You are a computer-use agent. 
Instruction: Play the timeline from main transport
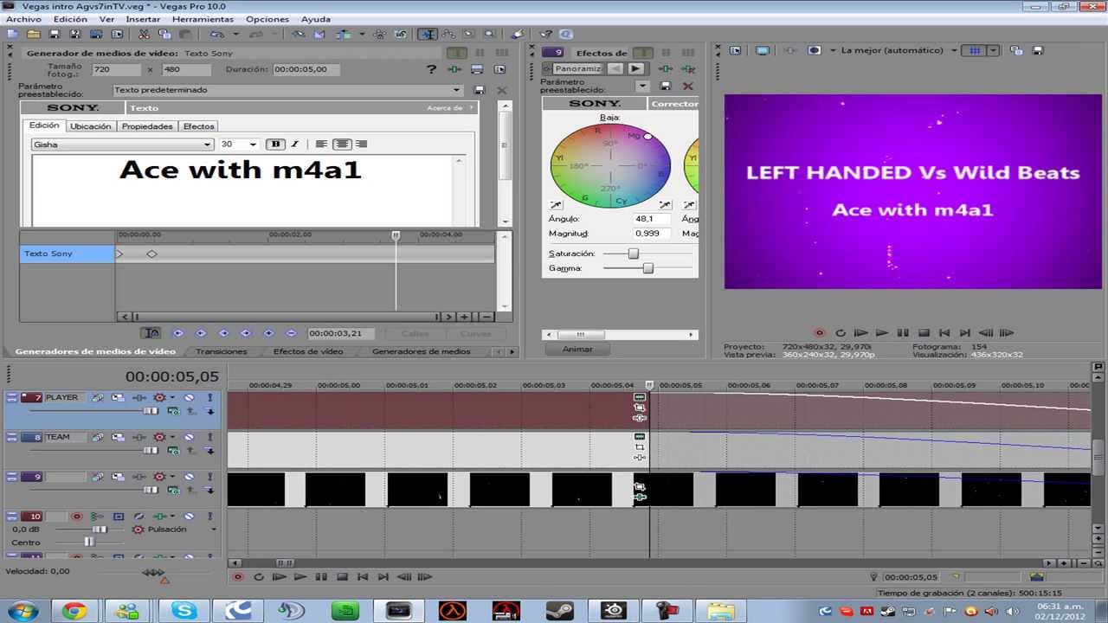300,577
